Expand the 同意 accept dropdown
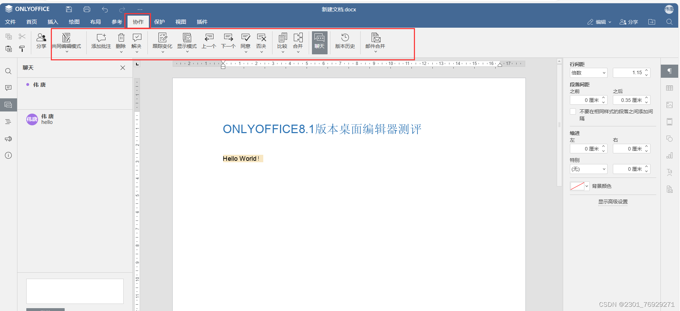680x311 pixels. [x=246, y=52]
